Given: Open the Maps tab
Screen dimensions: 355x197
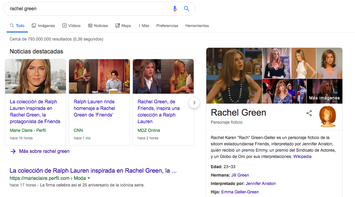Looking at the screenshot, I should point(123,26).
